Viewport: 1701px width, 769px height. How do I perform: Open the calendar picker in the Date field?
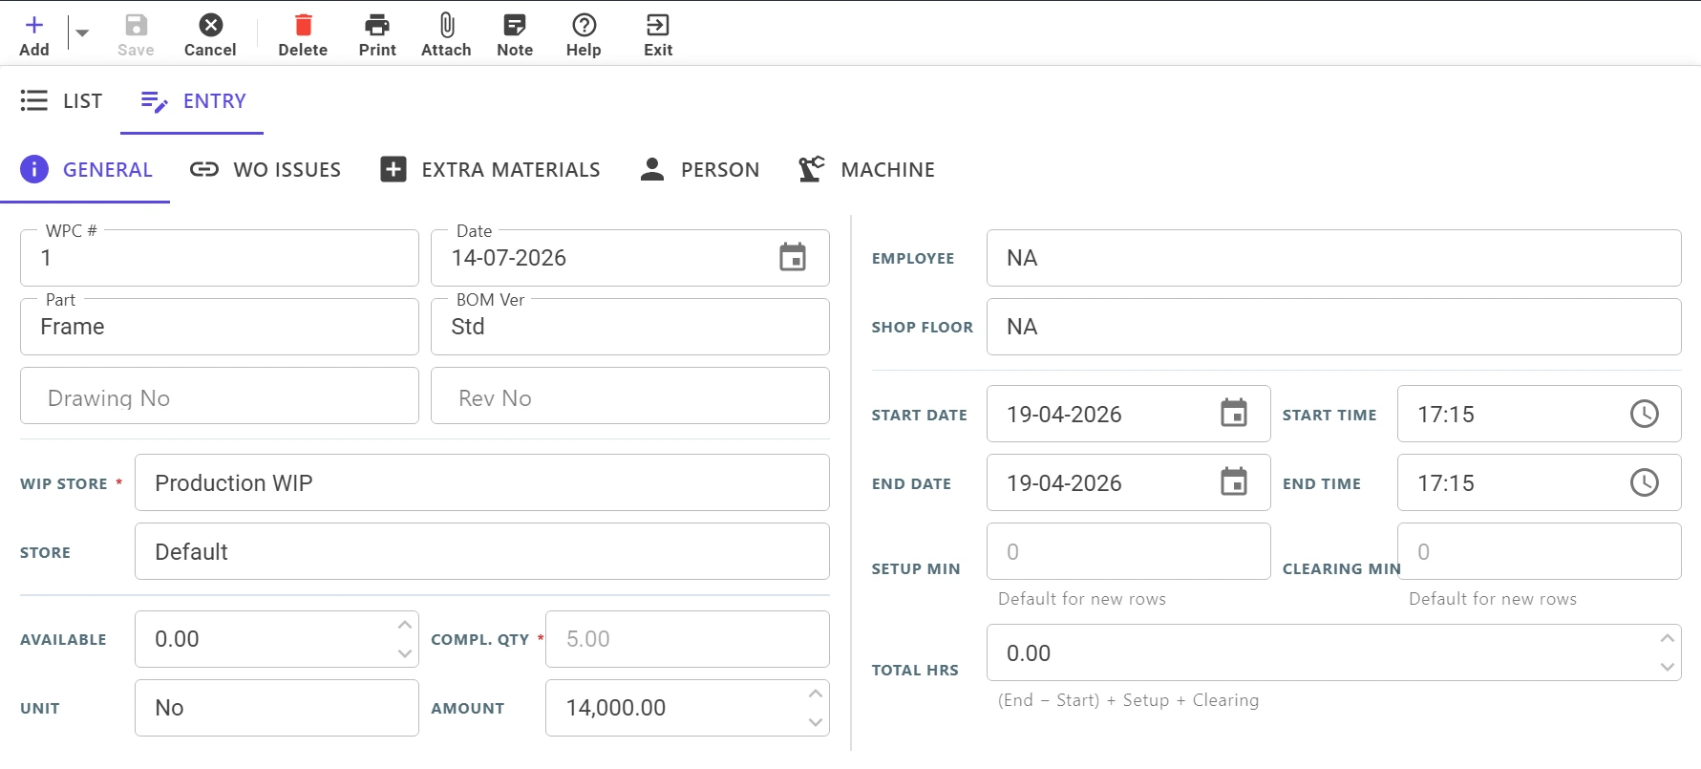[x=793, y=257]
